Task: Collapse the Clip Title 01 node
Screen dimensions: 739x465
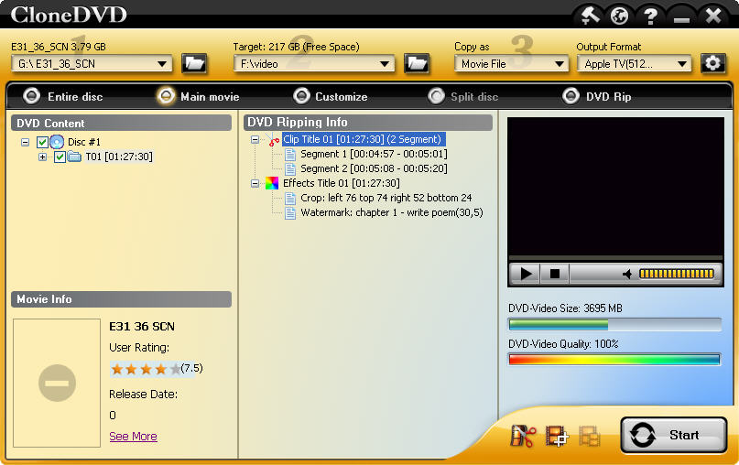Action: [x=255, y=139]
